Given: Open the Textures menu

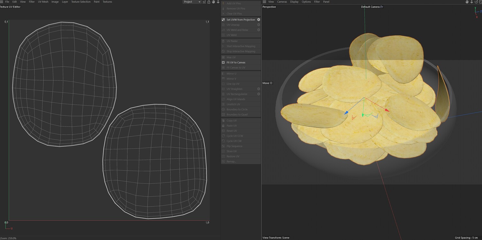Looking at the screenshot, I should point(107,2).
